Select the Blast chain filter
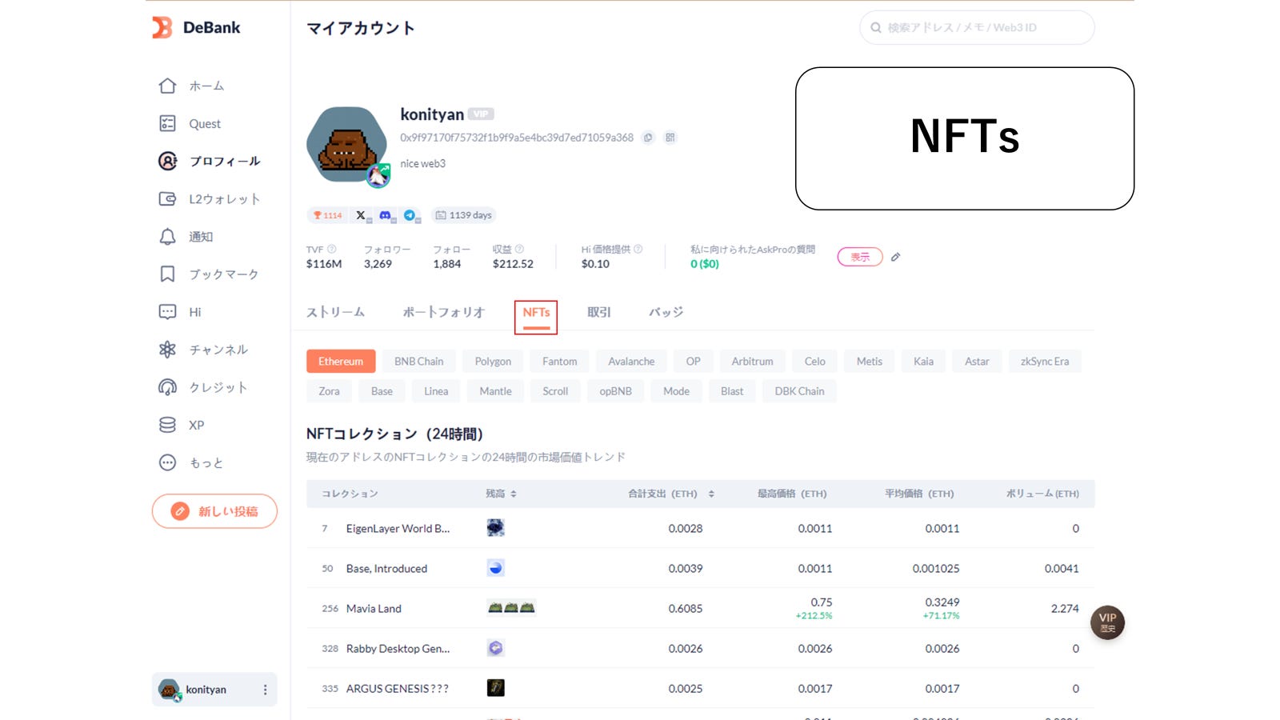Viewport: 1280px width, 720px height. [732, 391]
